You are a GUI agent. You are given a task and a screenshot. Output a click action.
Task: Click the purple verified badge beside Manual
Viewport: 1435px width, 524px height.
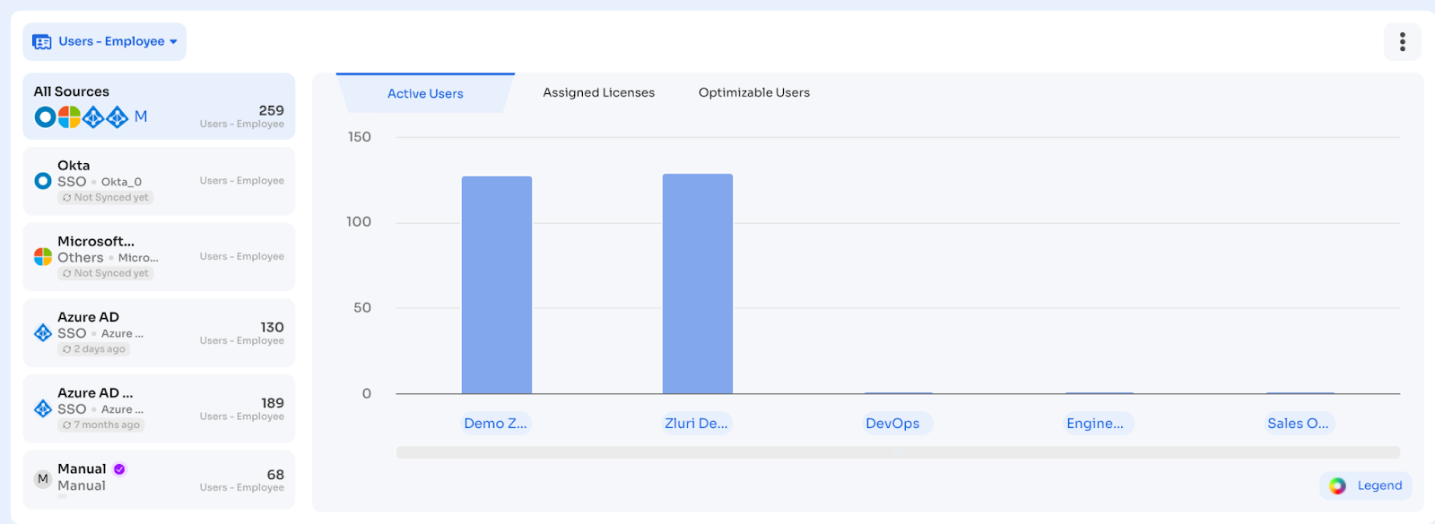tap(119, 469)
